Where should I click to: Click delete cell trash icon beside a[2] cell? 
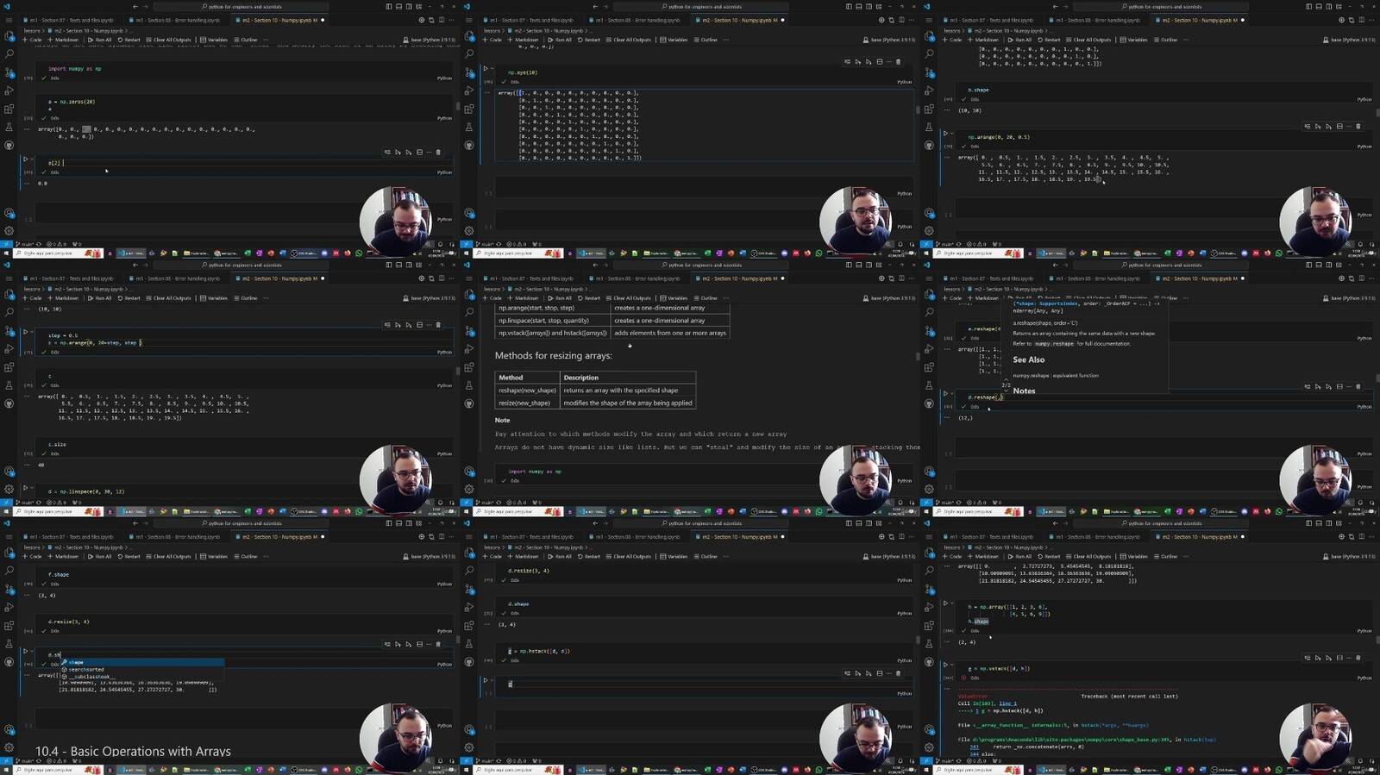coord(438,153)
